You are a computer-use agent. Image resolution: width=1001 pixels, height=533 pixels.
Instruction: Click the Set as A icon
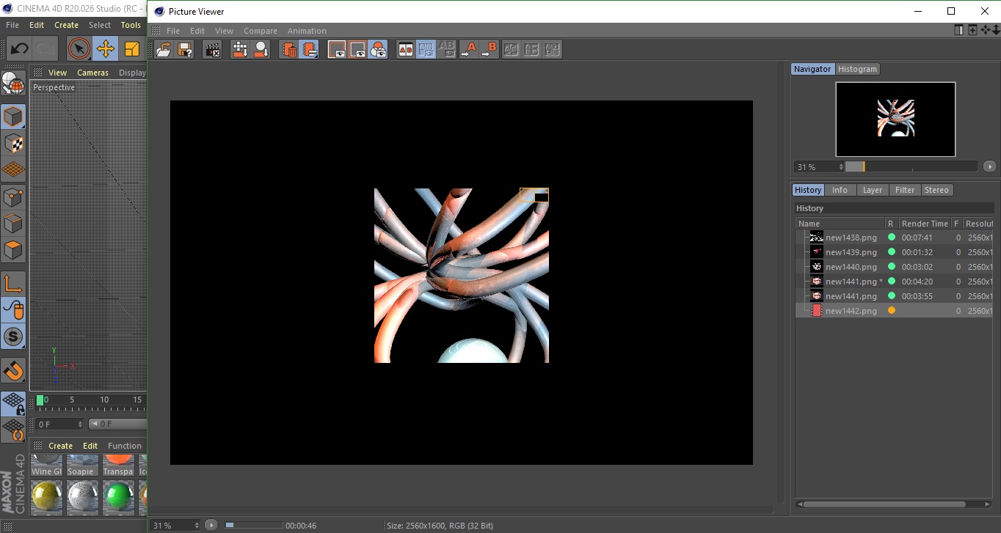pos(469,50)
